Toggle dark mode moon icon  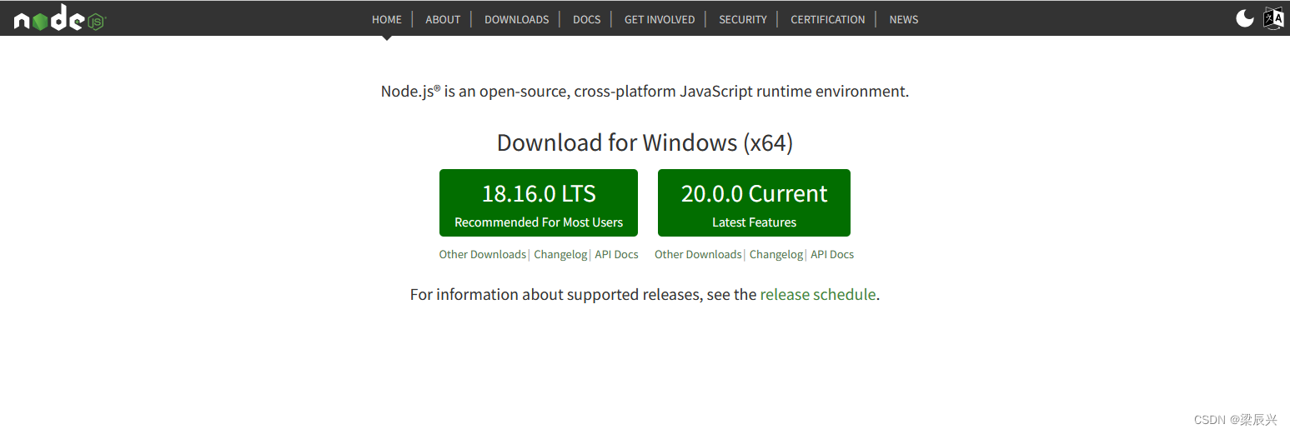point(1245,18)
